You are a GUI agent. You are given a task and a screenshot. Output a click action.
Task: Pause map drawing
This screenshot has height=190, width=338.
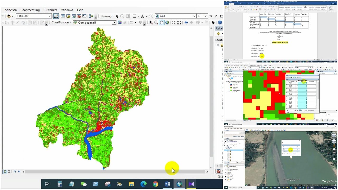[x=19, y=172]
